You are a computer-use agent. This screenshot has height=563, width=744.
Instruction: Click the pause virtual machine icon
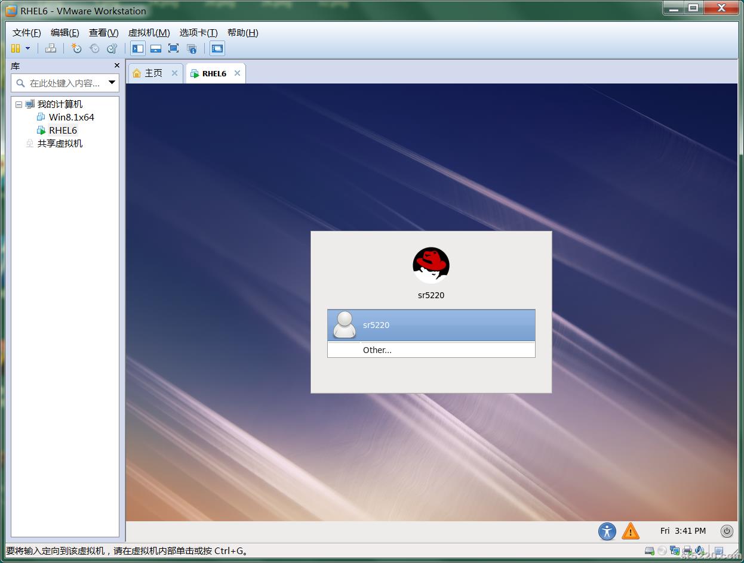(16, 48)
